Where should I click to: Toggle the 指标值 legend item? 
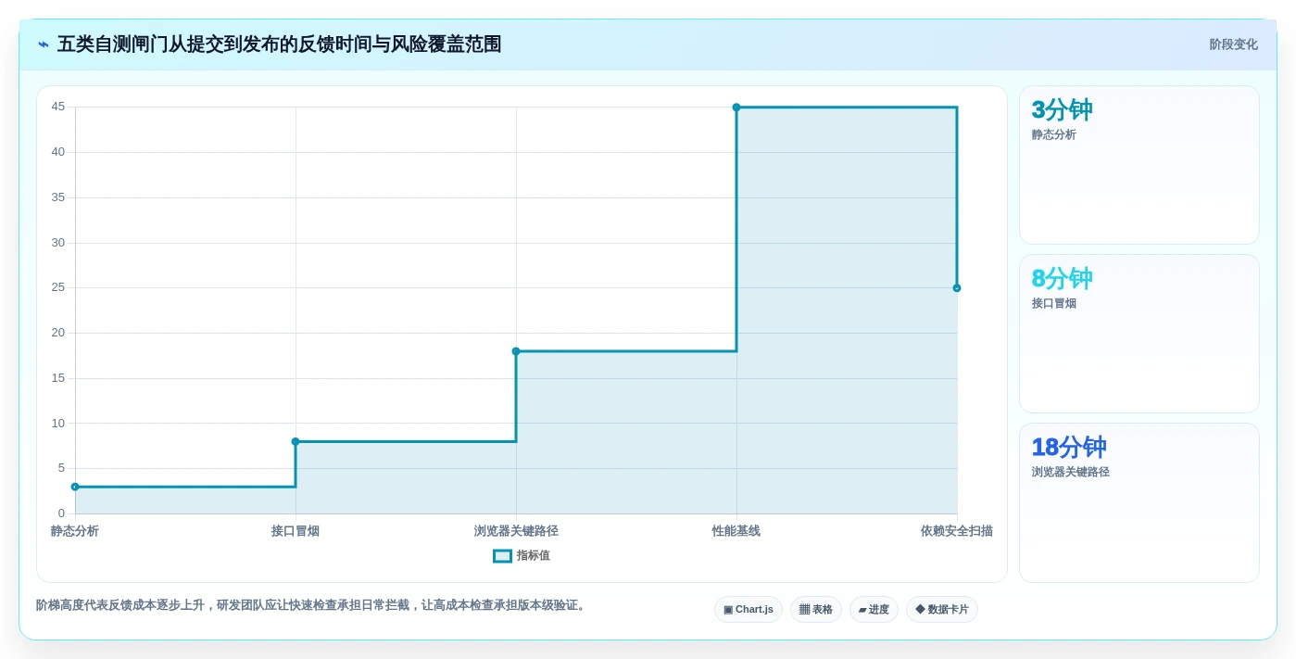click(522, 556)
